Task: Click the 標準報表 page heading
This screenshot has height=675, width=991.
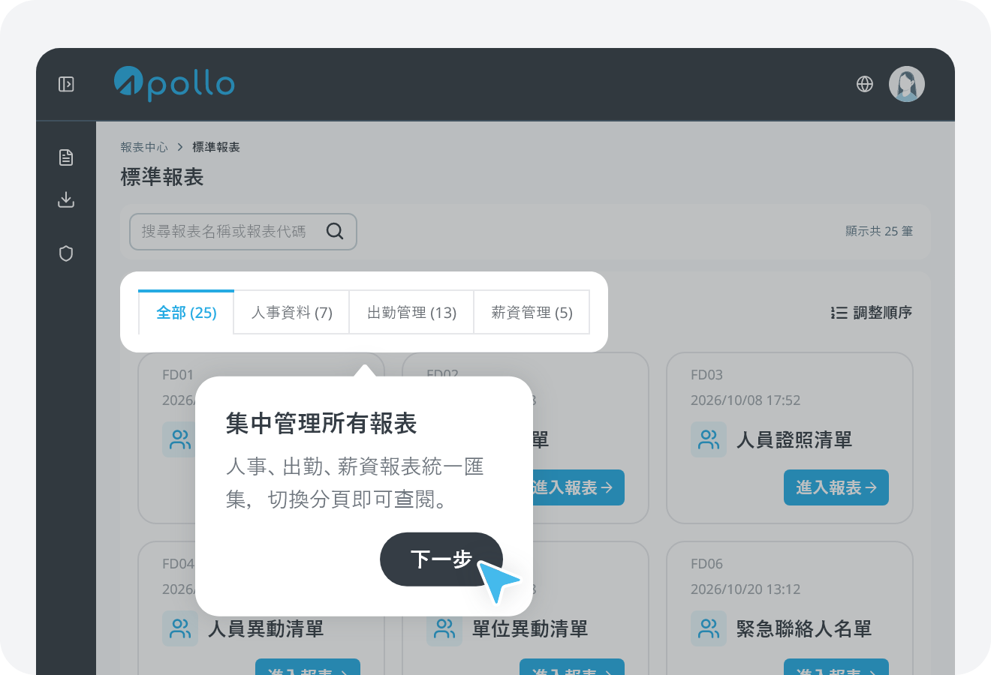Action: click(162, 177)
